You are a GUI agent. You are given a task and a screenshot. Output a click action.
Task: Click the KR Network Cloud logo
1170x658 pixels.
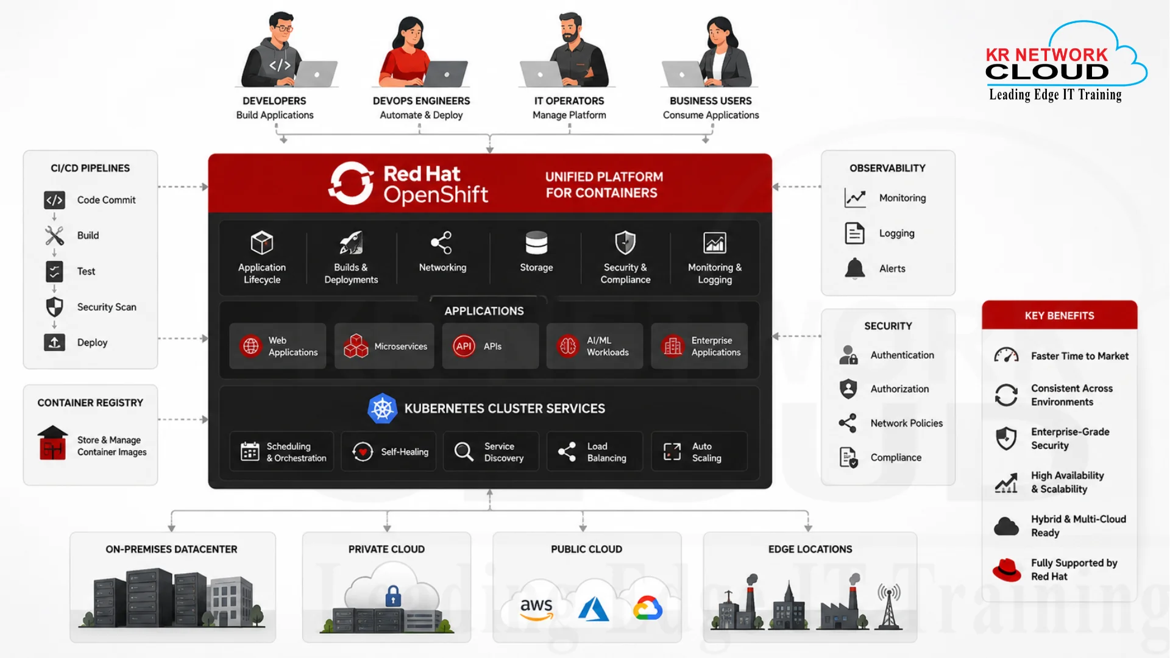point(1066,61)
